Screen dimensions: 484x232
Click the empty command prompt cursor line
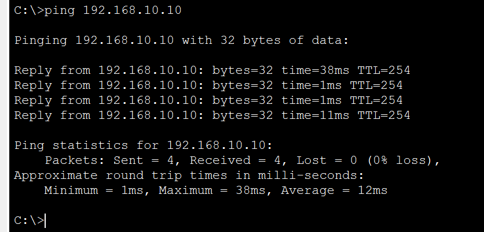[x=30, y=220]
